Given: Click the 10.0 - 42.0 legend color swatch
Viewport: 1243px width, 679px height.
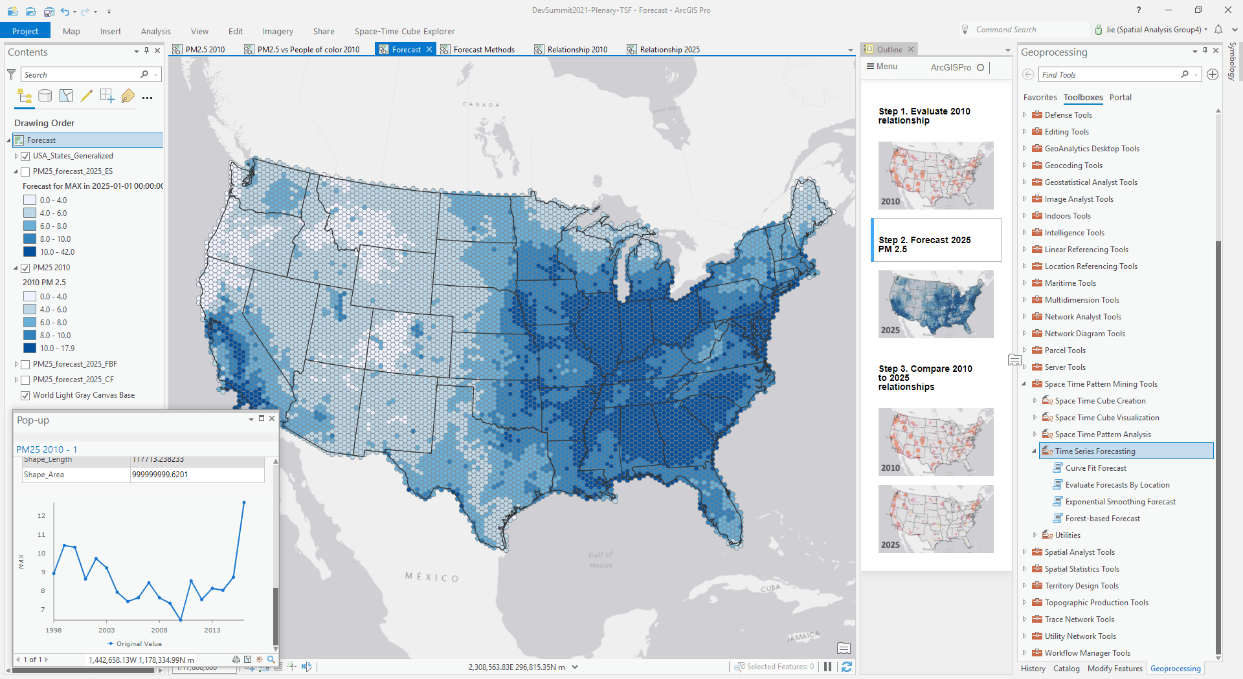Looking at the screenshot, I should 30,252.
